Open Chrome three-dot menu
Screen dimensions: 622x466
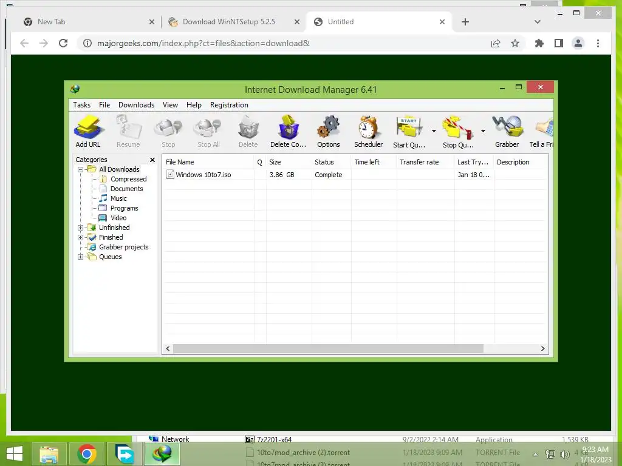click(x=598, y=43)
